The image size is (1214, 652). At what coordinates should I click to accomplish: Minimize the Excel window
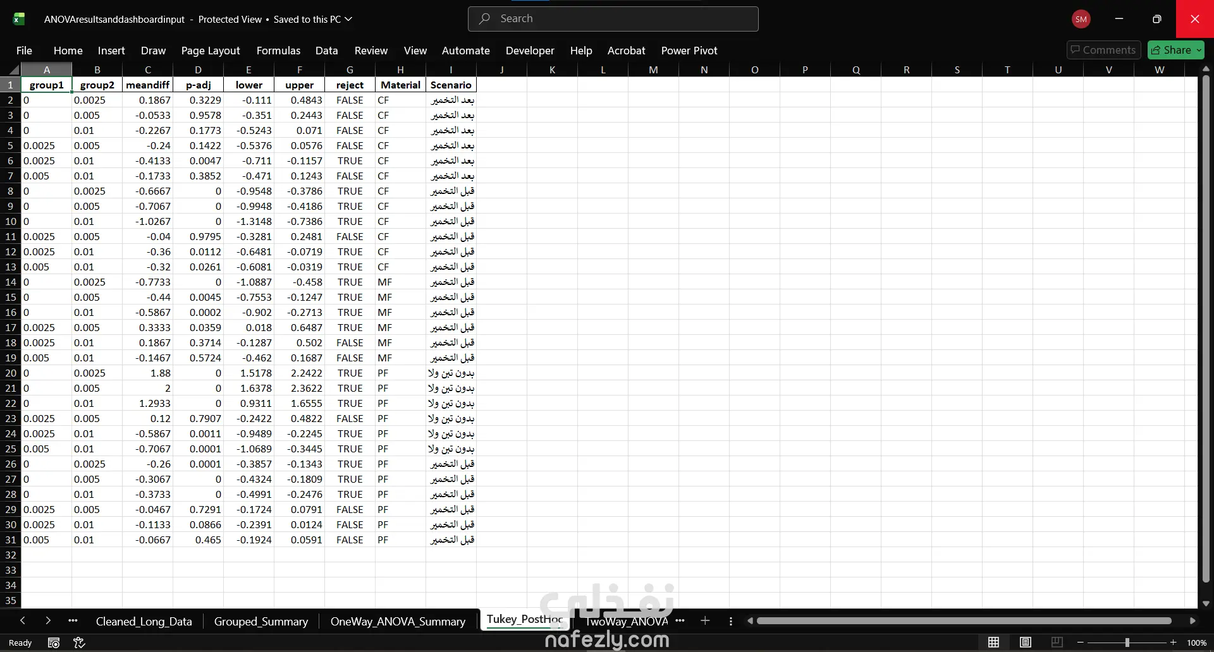tap(1119, 19)
